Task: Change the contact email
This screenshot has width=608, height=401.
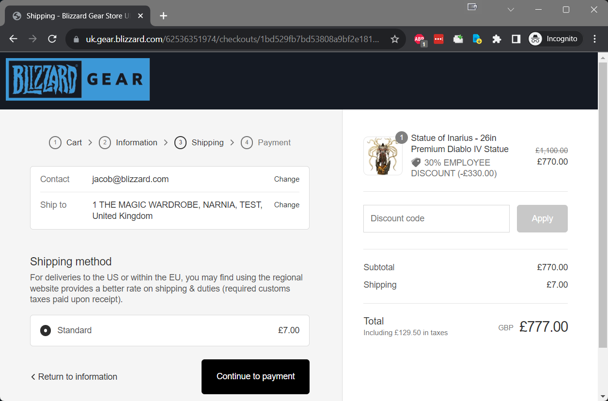Action: coord(287,179)
